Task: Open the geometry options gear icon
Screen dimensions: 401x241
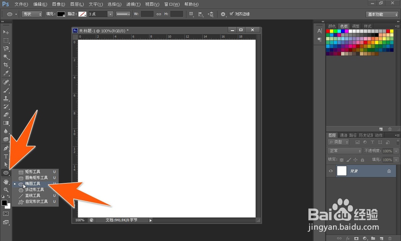Action: pos(223,14)
